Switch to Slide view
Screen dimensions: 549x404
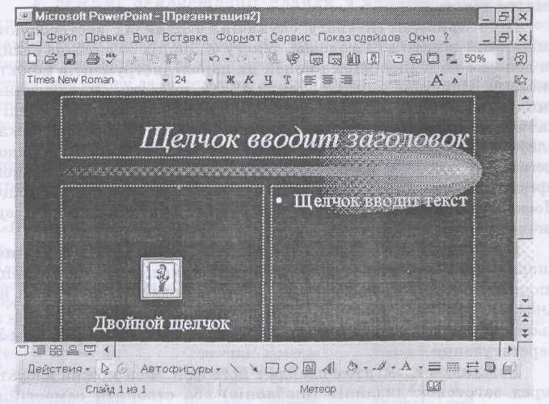point(23,350)
